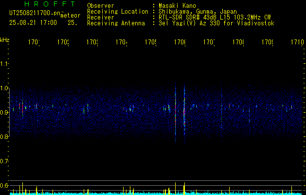Click the 0.6 frequency axis label
The width and height of the screenshot is (306, 195).
(4, 185)
